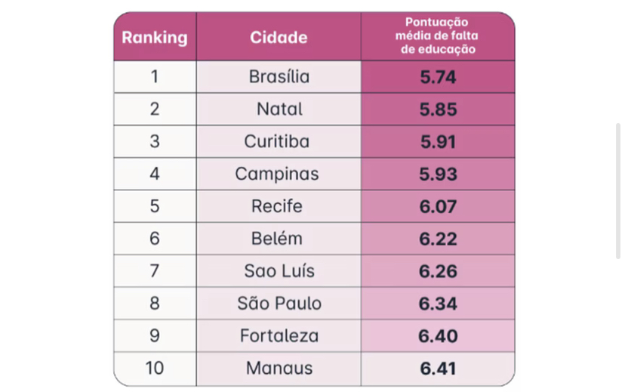Click the 6.22 score value

point(438,239)
